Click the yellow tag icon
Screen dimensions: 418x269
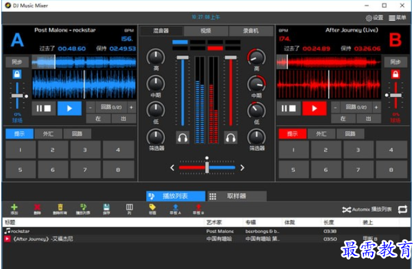pos(152,207)
